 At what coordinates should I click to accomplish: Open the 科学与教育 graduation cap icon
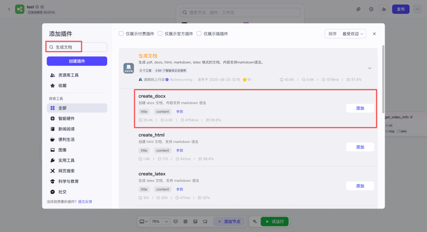point(53,181)
